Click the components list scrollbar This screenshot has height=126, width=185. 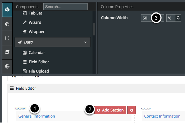(x=94, y=29)
